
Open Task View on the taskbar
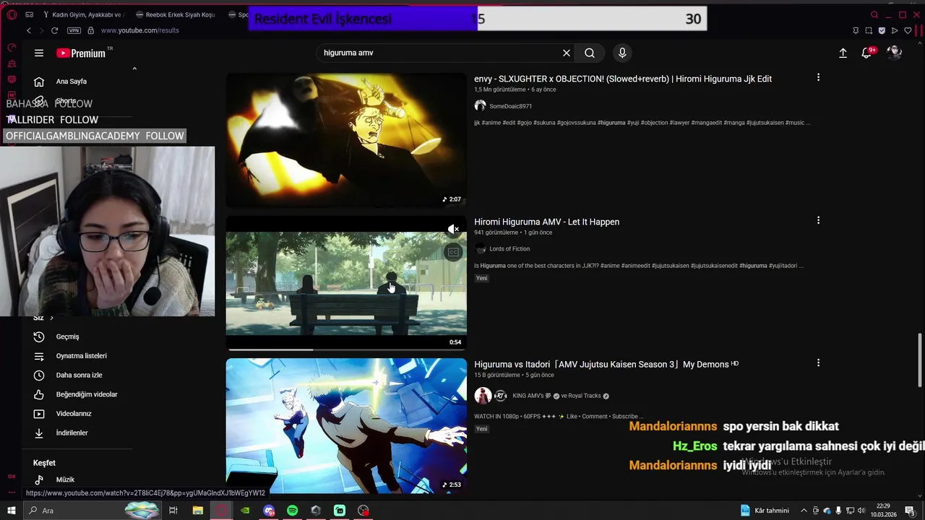[173, 511]
